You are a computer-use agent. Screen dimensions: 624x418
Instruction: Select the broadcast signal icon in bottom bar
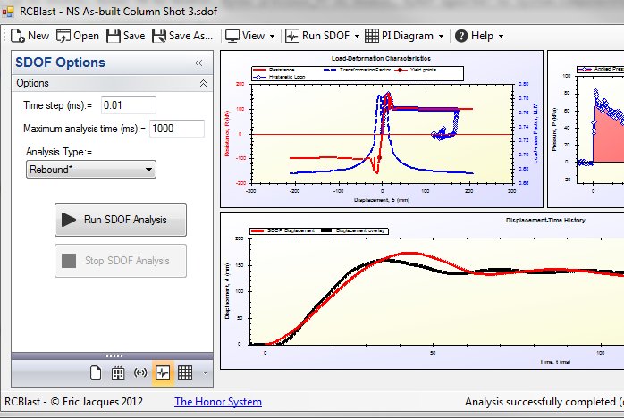(x=140, y=372)
